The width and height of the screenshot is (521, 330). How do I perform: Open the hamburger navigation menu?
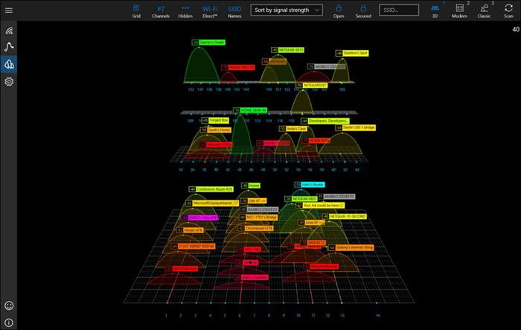click(9, 10)
